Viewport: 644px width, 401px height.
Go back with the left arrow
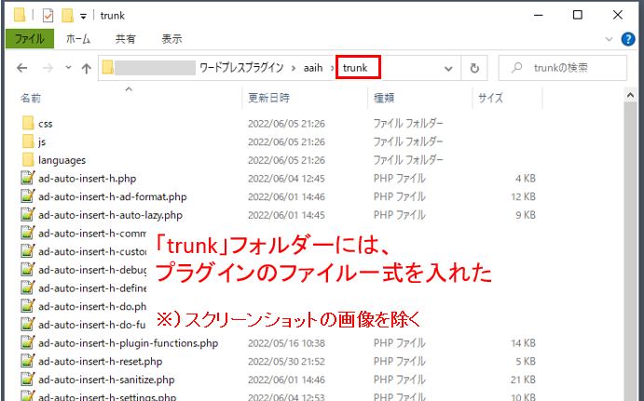click(22, 68)
